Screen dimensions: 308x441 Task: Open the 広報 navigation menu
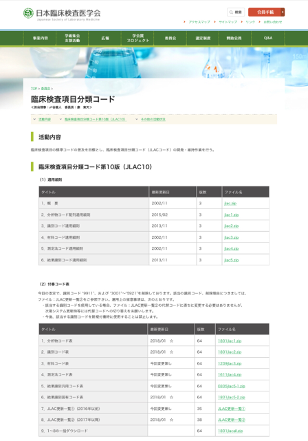(x=104, y=38)
